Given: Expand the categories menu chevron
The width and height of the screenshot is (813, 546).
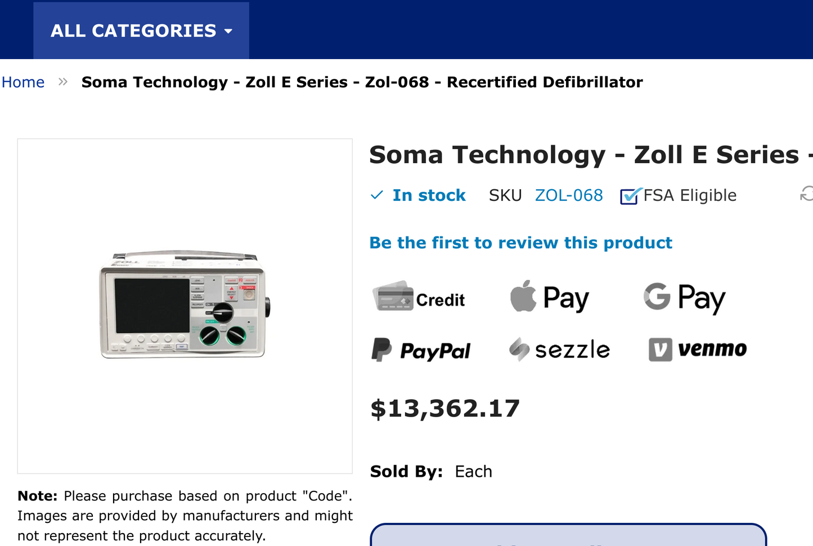Looking at the screenshot, I should (x=228, y=32).
